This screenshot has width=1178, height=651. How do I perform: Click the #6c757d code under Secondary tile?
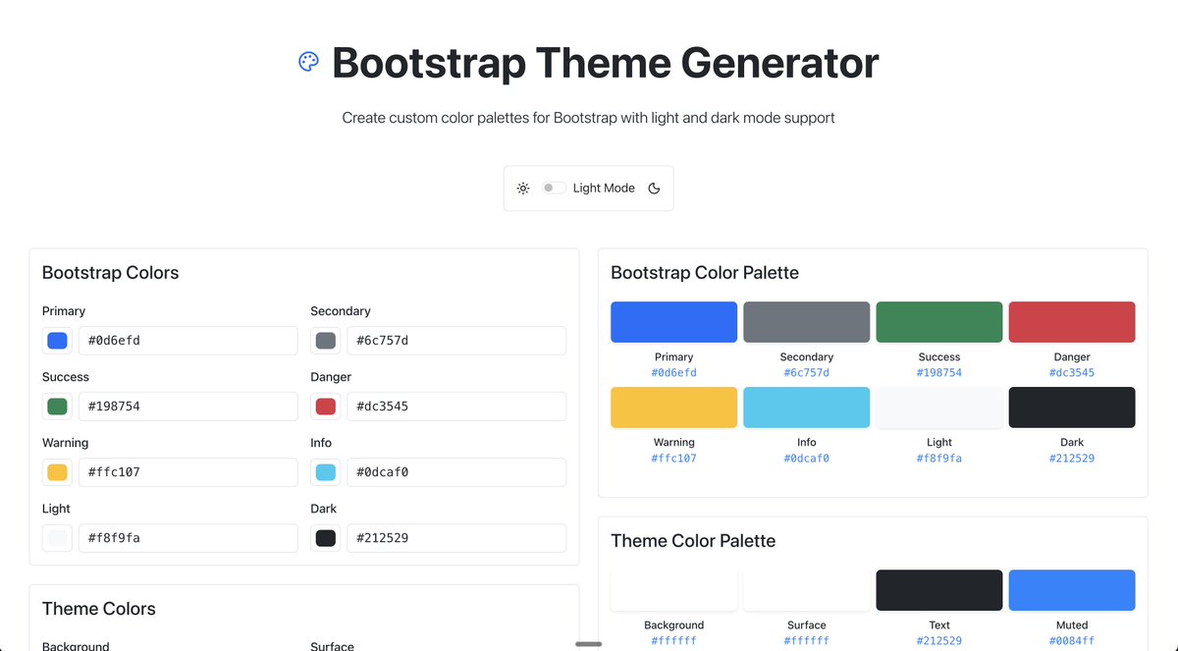(806, 373)
